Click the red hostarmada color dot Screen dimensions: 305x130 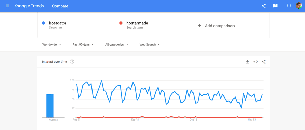click(121, 23)
